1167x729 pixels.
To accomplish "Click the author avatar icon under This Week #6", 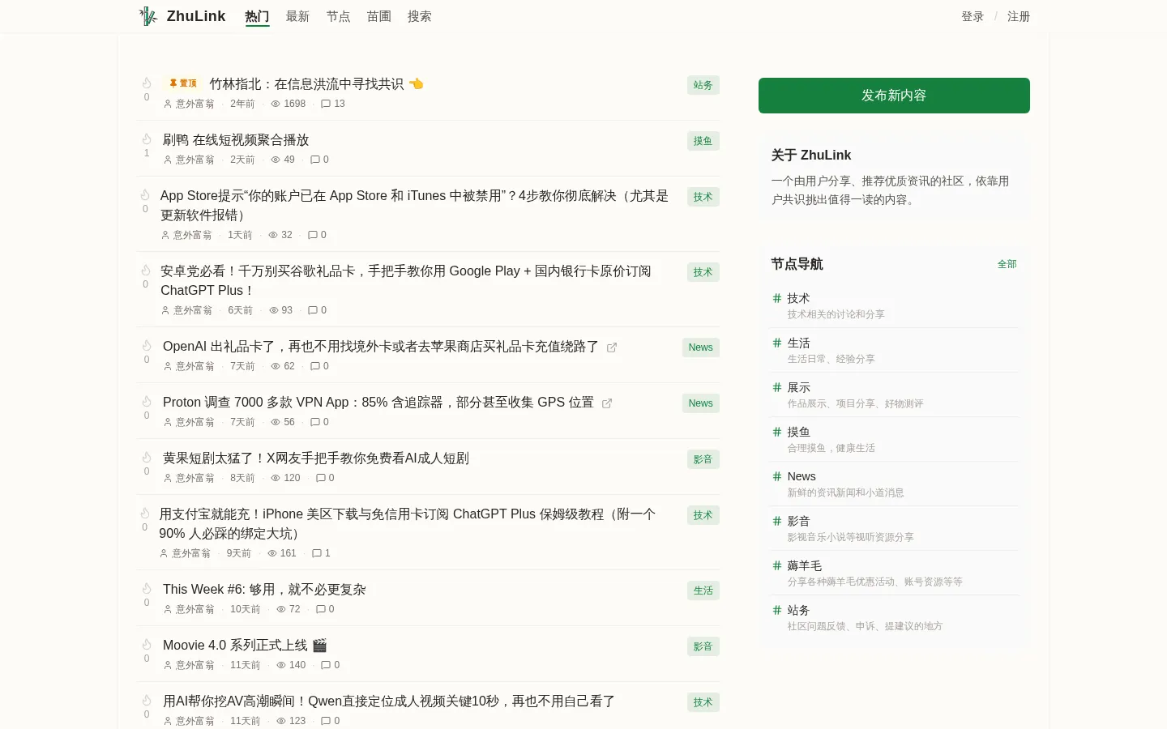I will tap(168, 609).
